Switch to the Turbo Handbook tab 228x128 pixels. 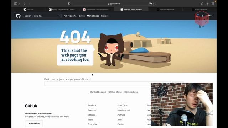[199, 10]
